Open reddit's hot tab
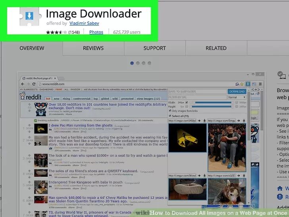This screenshot has width=289, height=217. click(48, 99)
